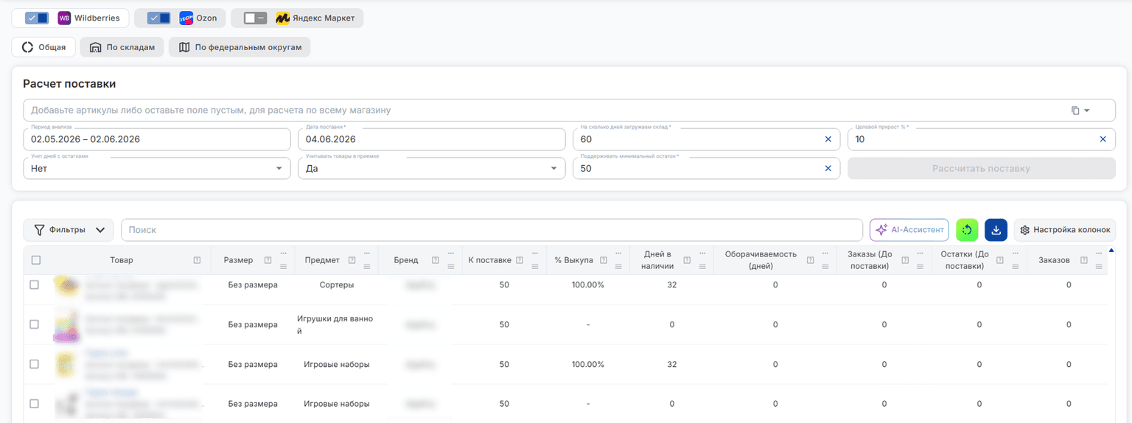Clear the target growth percent value
The height and width of the screenshot is (423, 1132).
pyautogui.click(x=1103, y=139)
